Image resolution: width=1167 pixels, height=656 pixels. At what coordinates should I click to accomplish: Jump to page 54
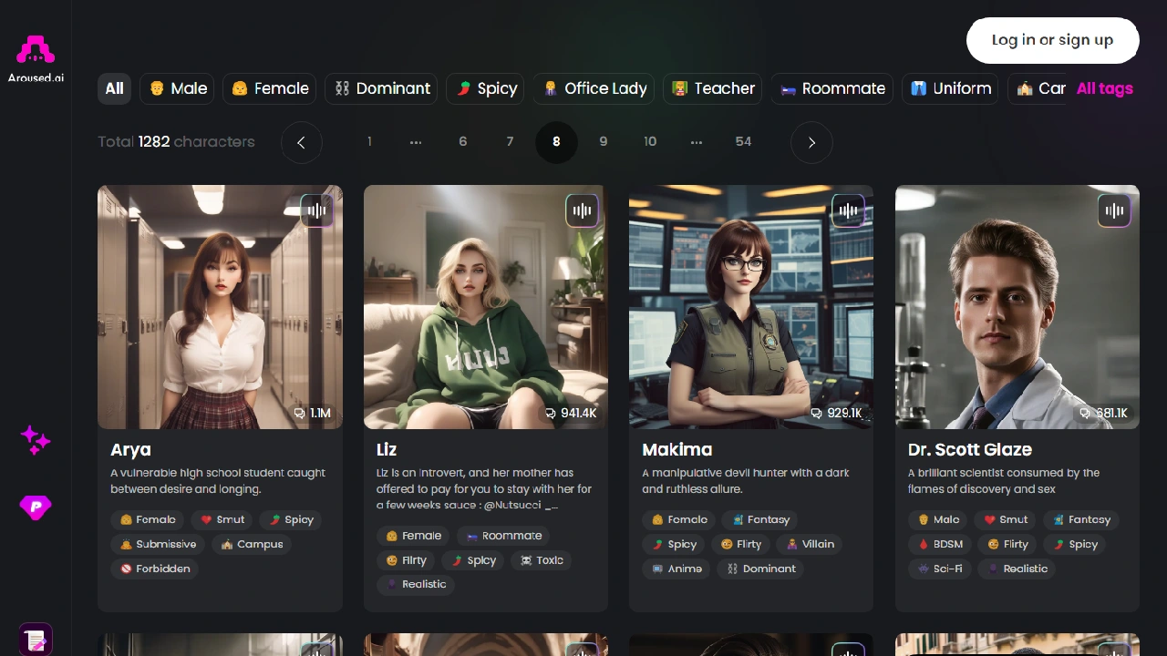743,141
